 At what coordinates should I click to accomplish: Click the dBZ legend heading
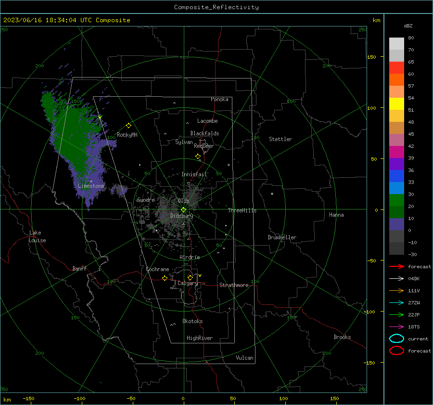408,26
